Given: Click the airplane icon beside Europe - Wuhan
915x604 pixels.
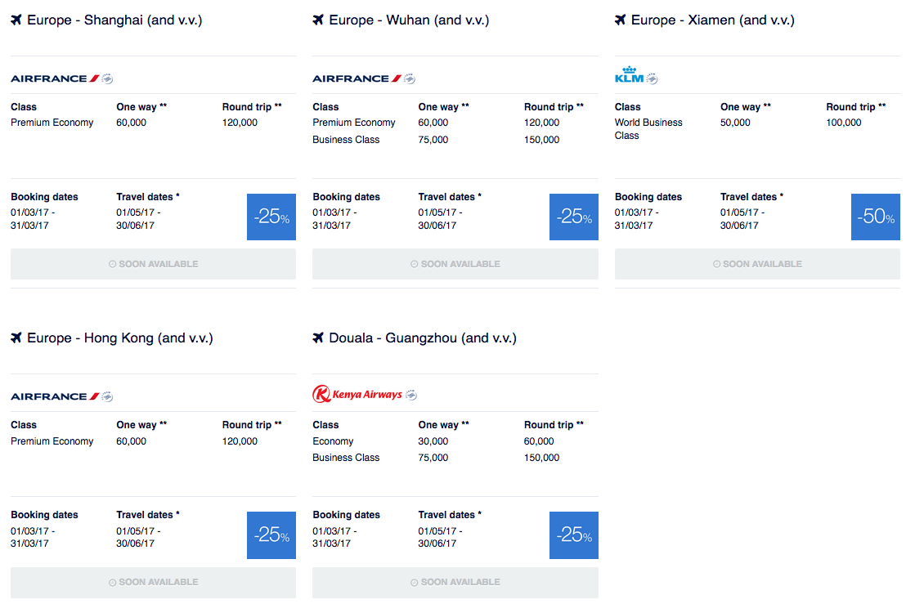Looking at the screenshot, I should (x=318, y=20).
